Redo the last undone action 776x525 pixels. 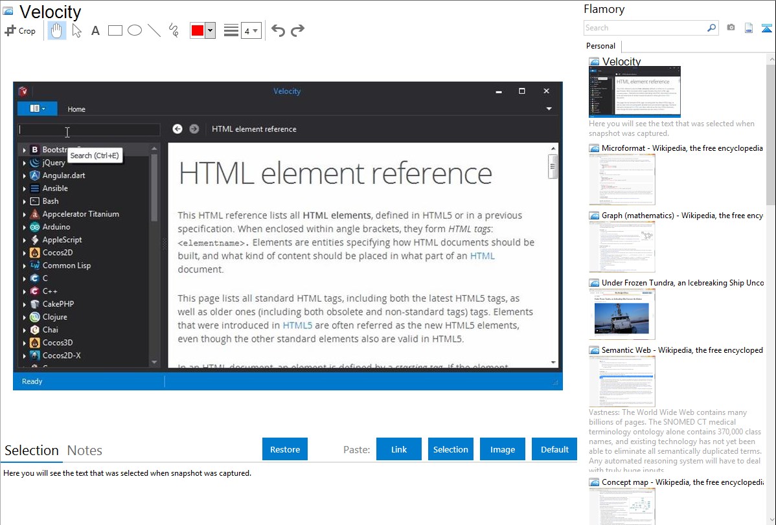click(298, 30)
